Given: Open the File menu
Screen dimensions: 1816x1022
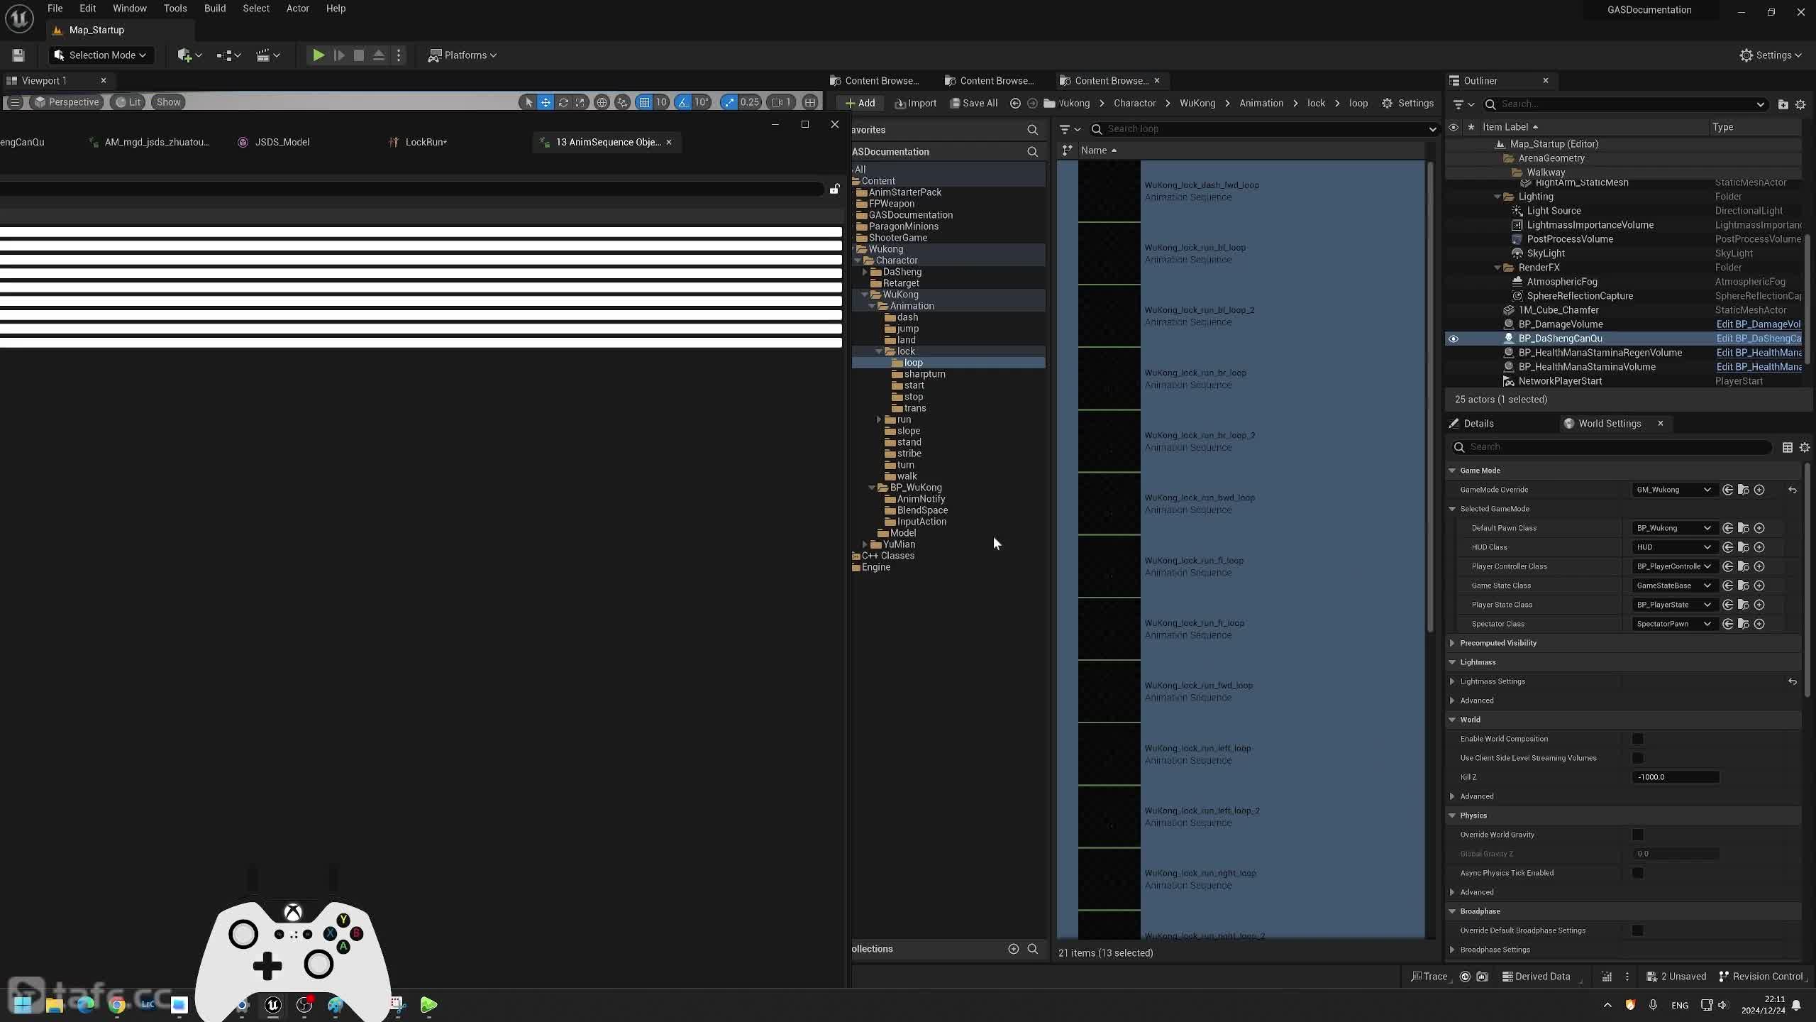Looking at the screenshot, I should 55,9.
